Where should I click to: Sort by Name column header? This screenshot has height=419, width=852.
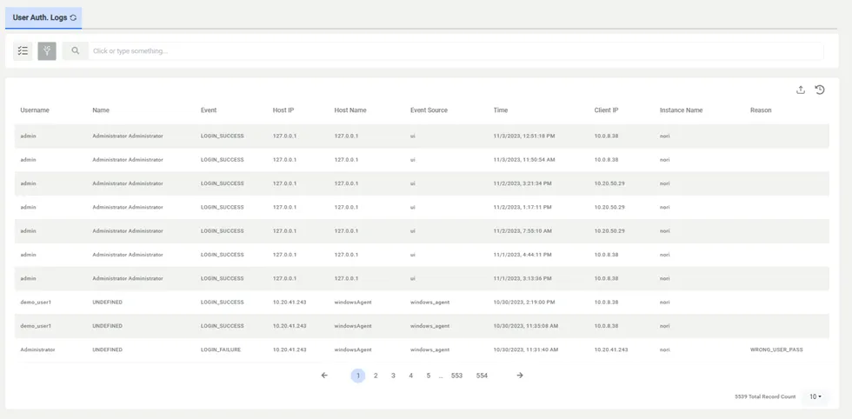point(101,110)
